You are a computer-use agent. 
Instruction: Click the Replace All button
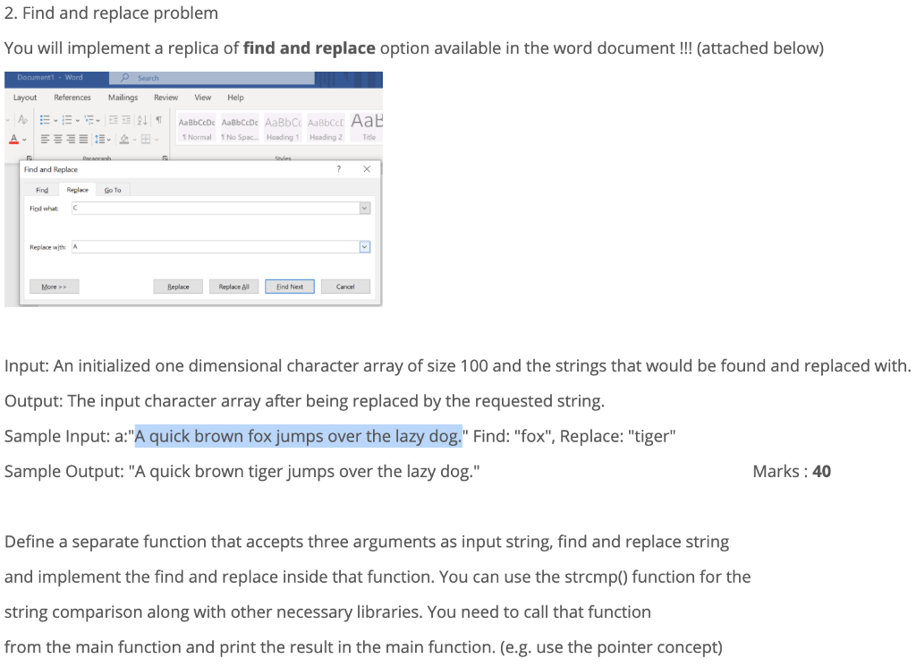[x=234, y=286]
